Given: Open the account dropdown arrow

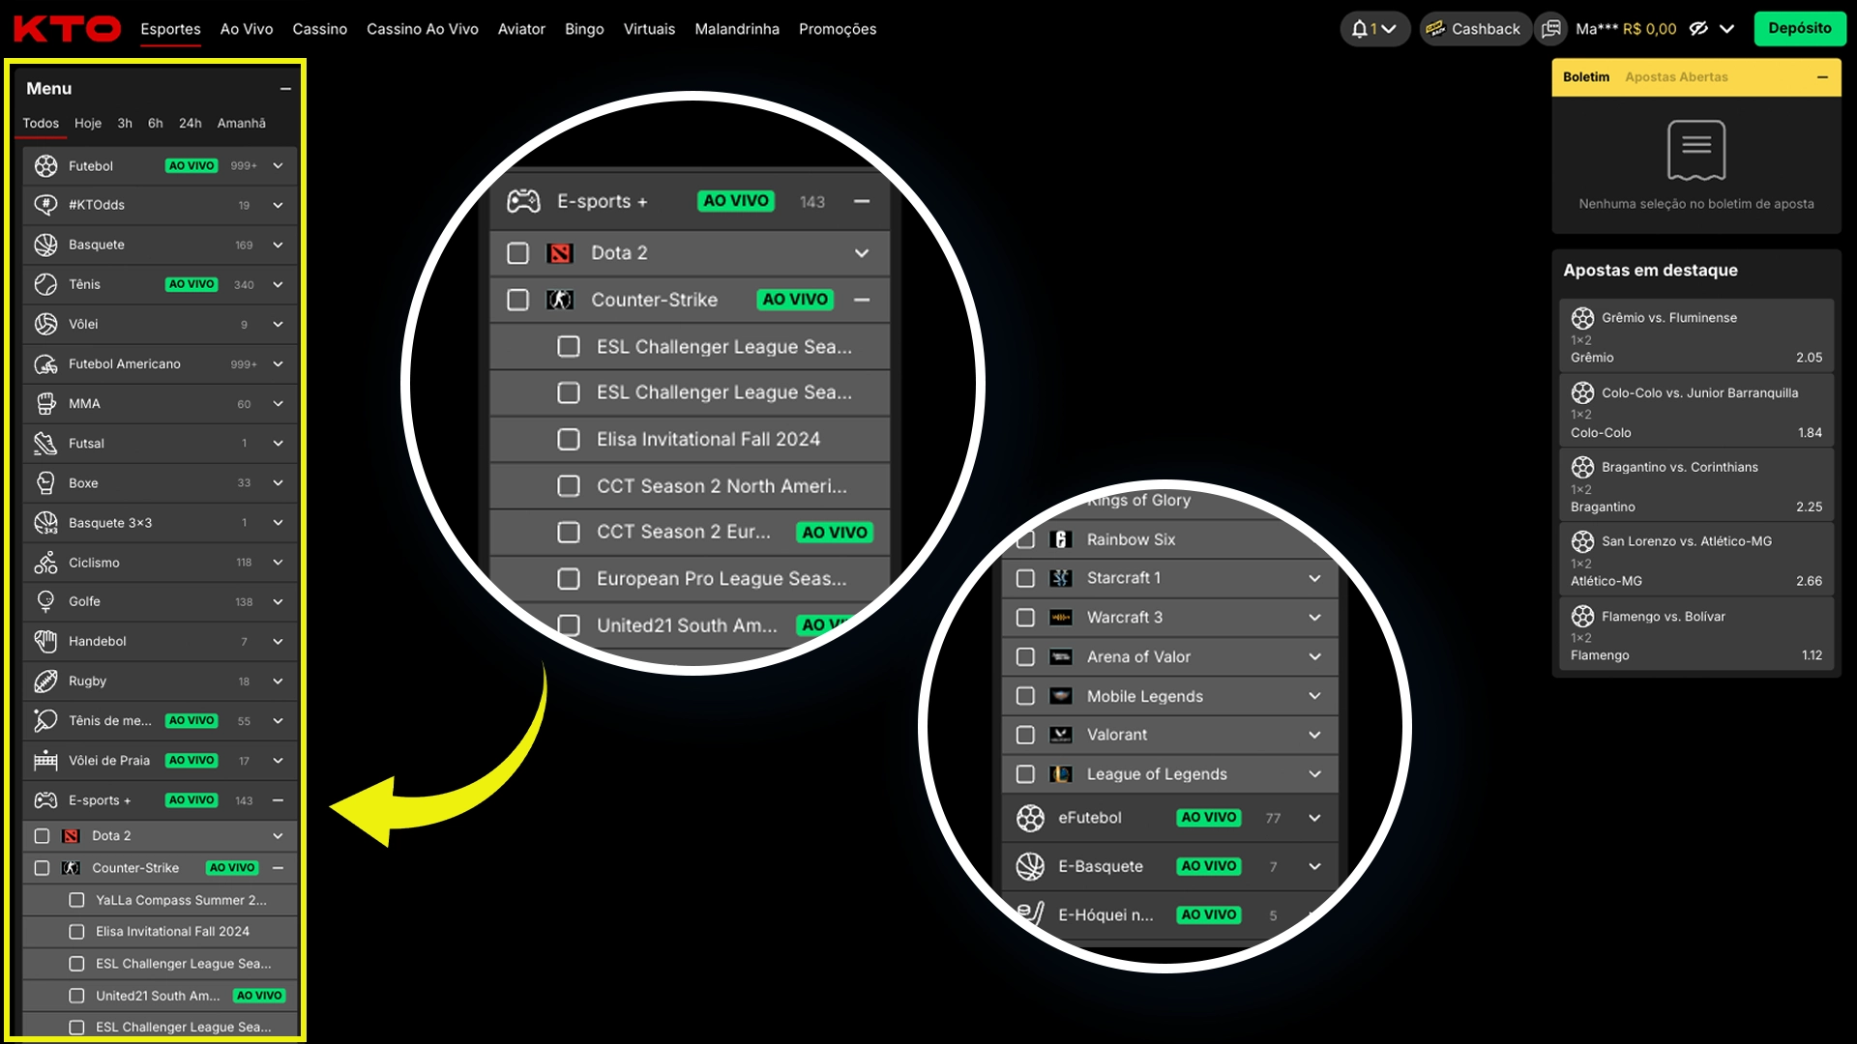Looking at the screenshot, I should [1726, 29].
